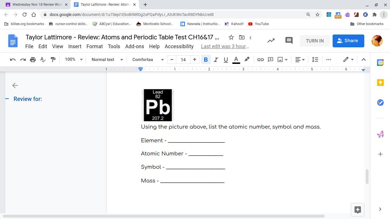390x219 pixels.
Task: Click the Lead Pb element image
Action: 158,105
